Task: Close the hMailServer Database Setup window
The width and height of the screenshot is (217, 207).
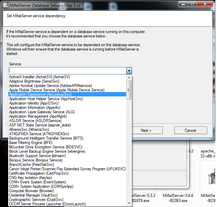Action: [205, 4]
